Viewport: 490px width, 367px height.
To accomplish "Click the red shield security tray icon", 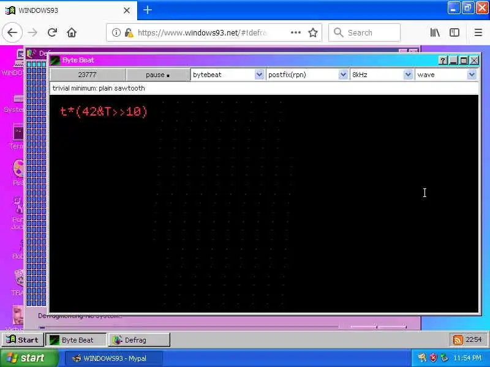I will [x=433, y=358].
